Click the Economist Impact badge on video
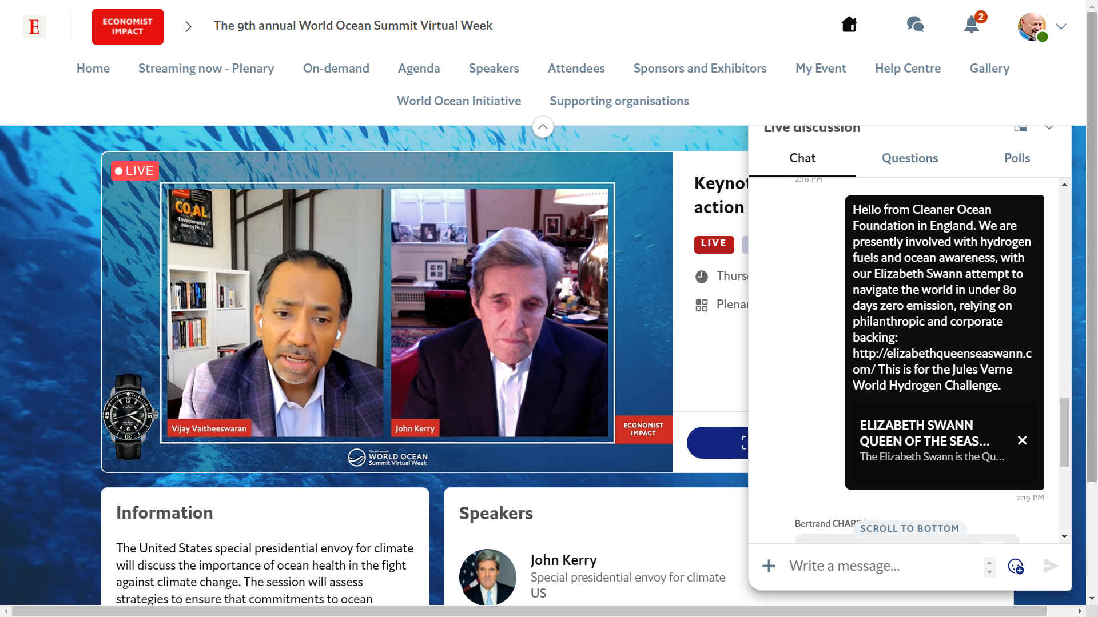Image resolution: width=1098 pixels, height=617 pixels. tap(643, 430)
